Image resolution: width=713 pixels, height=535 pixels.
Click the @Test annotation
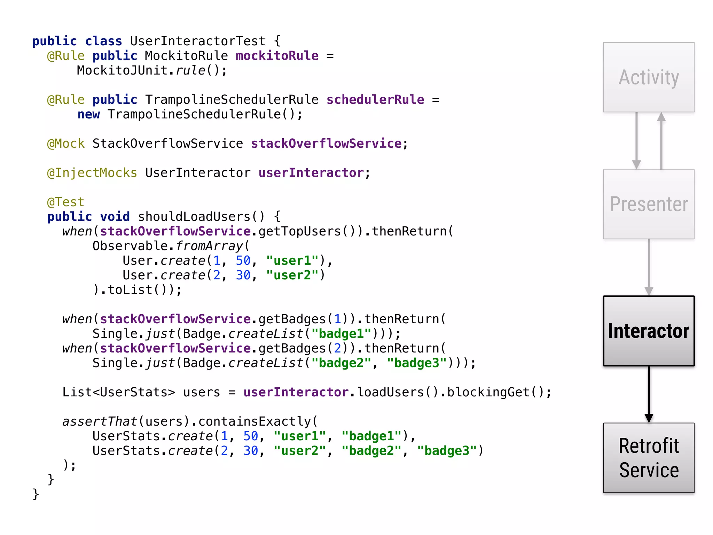66,202
